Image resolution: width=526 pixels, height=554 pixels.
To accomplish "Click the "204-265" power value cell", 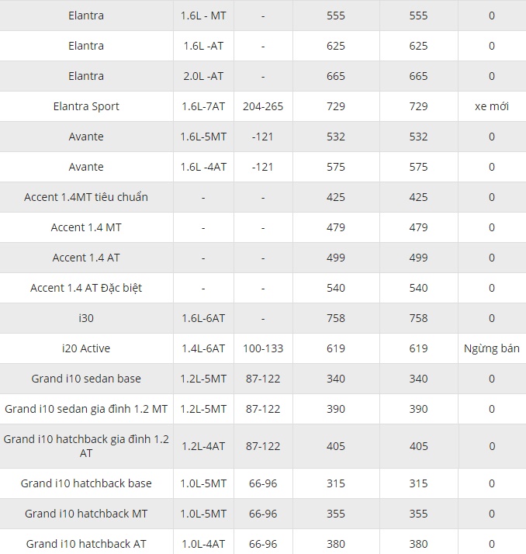I will pyautogui.click(x=263, y=106).
